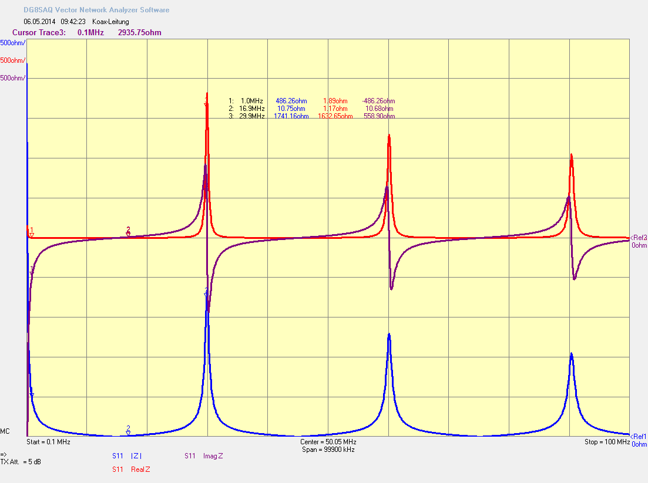Click purple '10.68ohm' value in marker table
648x483 pixels.
tap(380, 109)
